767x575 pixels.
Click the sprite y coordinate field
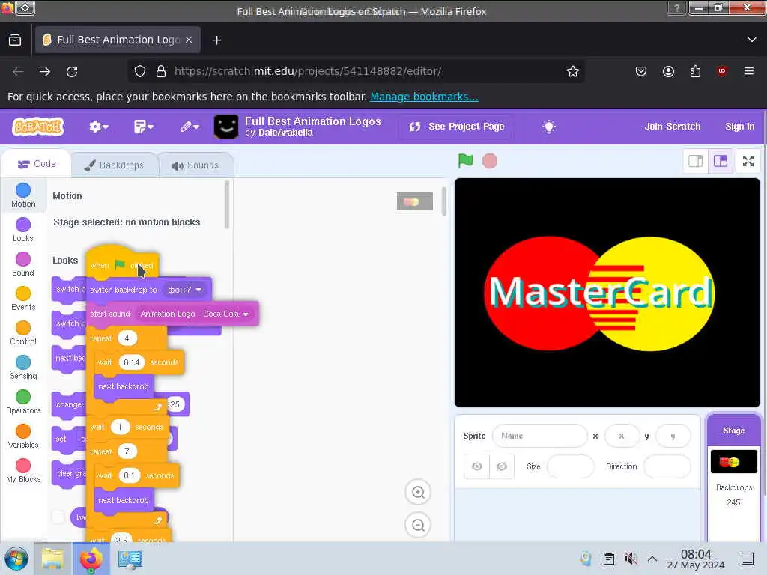[x=673, y=436]
